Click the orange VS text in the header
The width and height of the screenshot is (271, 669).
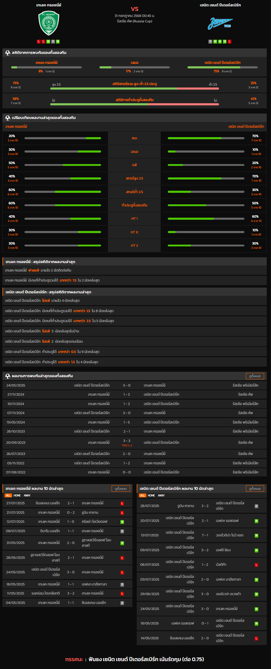135,9
